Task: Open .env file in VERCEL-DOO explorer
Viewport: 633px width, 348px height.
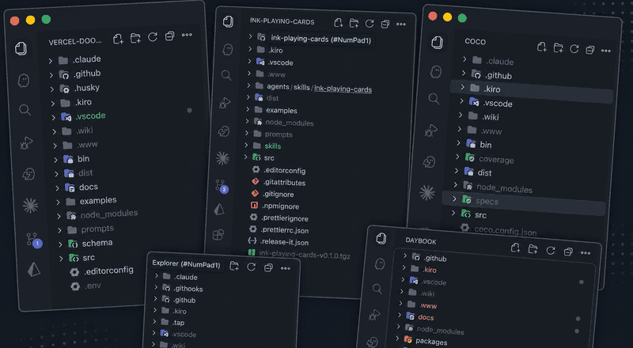Action: (93, 286)
